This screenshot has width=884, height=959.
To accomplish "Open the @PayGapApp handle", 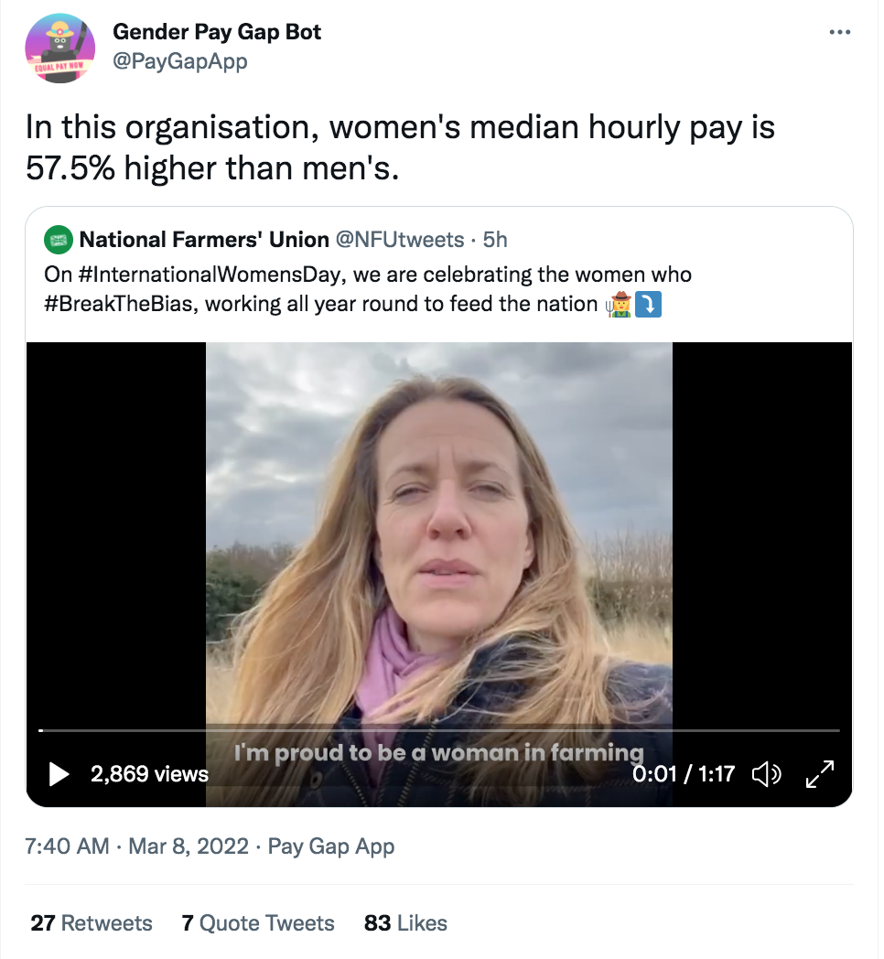I will click(x=180, y=61).
